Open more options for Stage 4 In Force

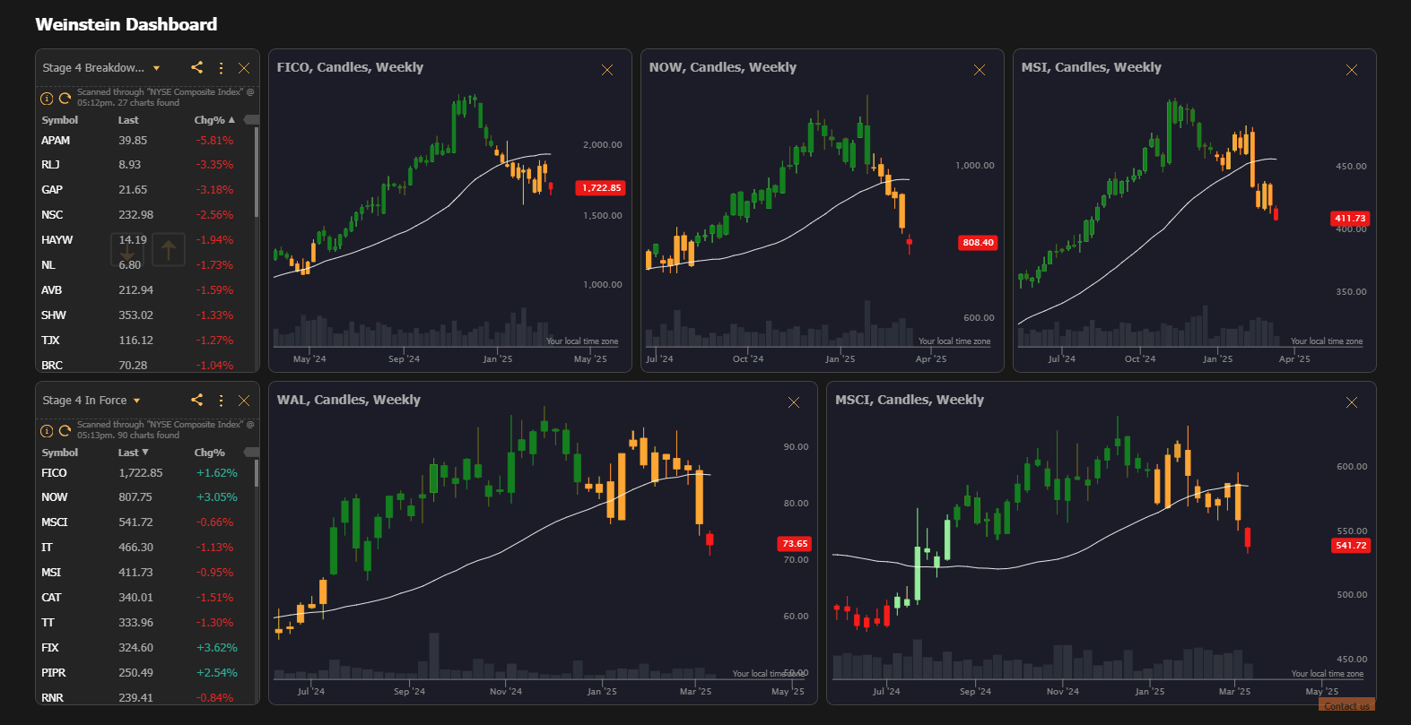pos(221,401)
